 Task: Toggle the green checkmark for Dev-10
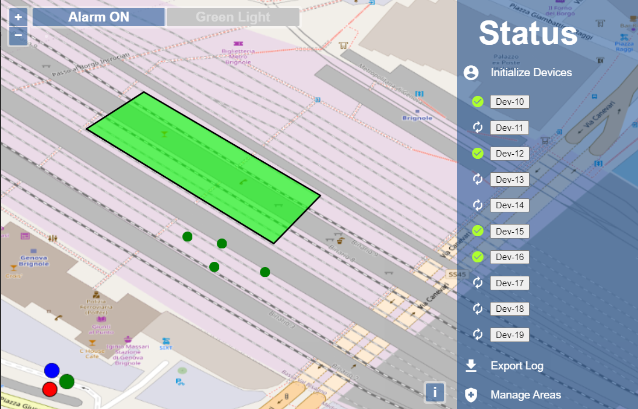tap(478, 102)
